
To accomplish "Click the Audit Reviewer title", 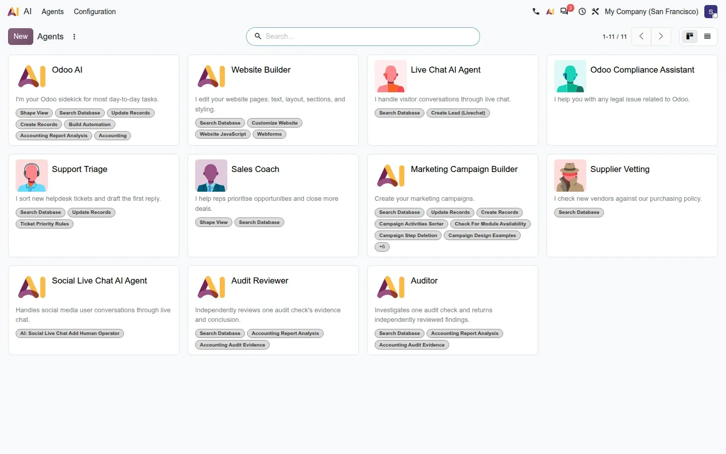I will coord(260,280).
